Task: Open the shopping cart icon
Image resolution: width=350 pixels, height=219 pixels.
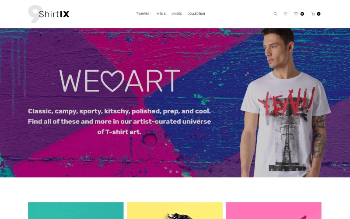Action: tap(313, 14)
